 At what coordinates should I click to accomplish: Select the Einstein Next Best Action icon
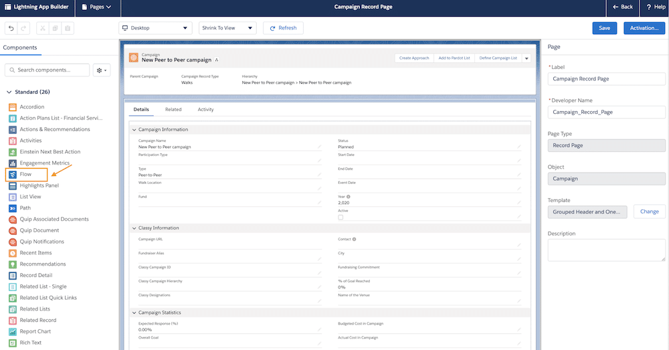(13, 152)
